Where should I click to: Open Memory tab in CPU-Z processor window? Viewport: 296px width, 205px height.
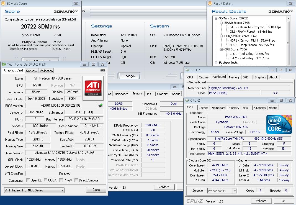coord(234,108)
